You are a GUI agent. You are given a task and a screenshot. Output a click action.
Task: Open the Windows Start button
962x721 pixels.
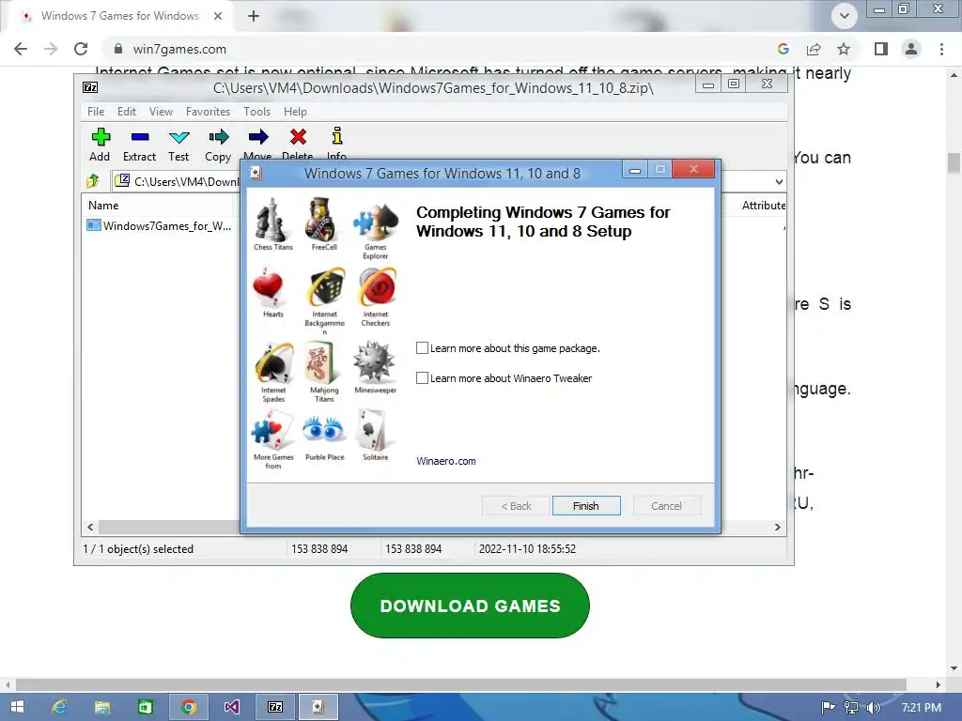[x=17, y=707]
